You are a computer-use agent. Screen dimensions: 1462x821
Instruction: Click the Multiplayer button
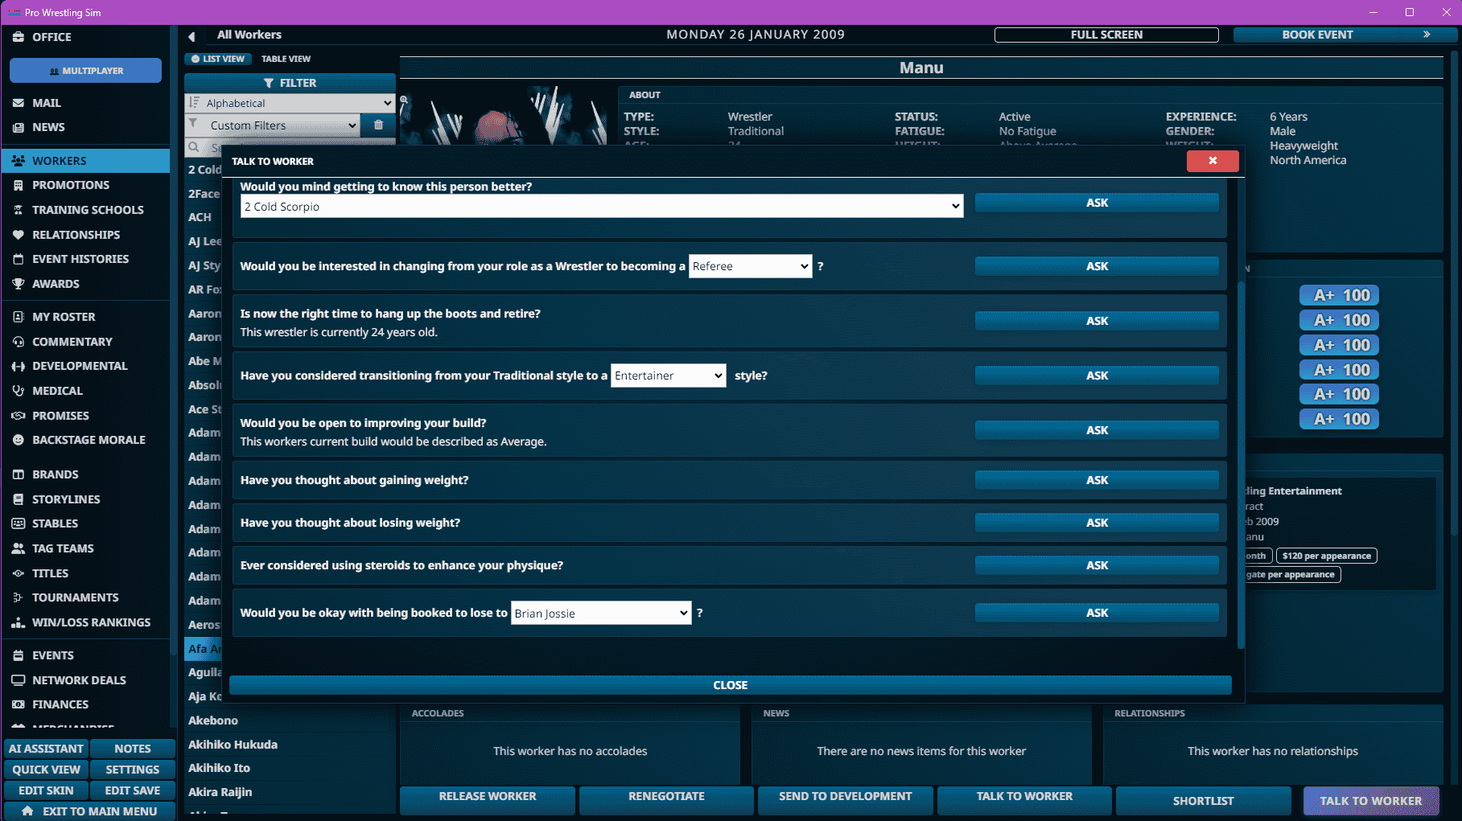pyautogui.click(x=85, y=71)
